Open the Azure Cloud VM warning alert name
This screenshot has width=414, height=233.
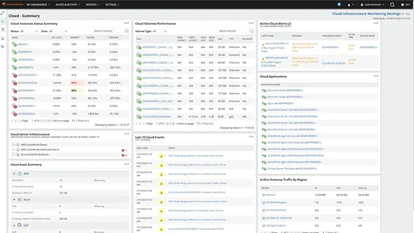(275, 47)
